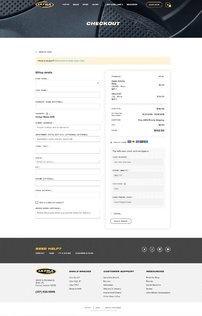Click the Ultra Ankle logo in header

tap(44, 4)
